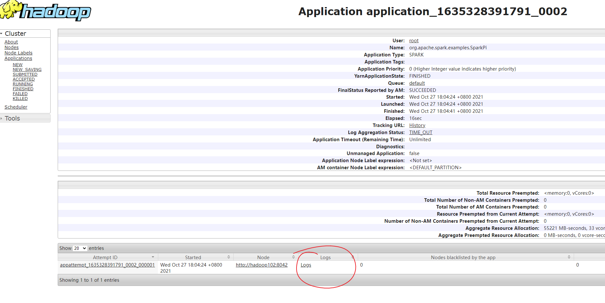Collapse the Cluster section
The width and height of the screenshot is (605, 303).
pos(25,34)
